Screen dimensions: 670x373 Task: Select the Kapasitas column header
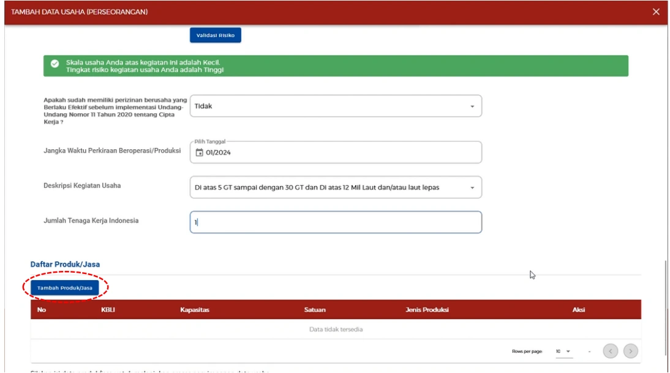click(x=195, y=310)
